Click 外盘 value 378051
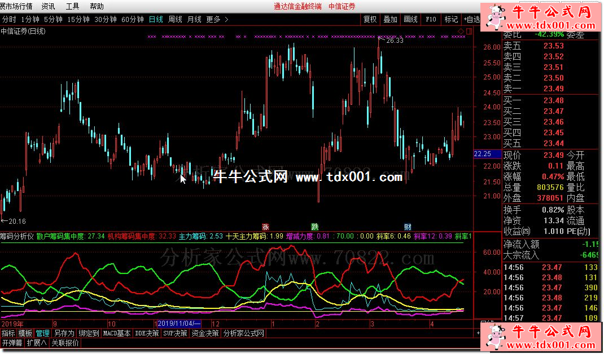 [x=550, y=198]
